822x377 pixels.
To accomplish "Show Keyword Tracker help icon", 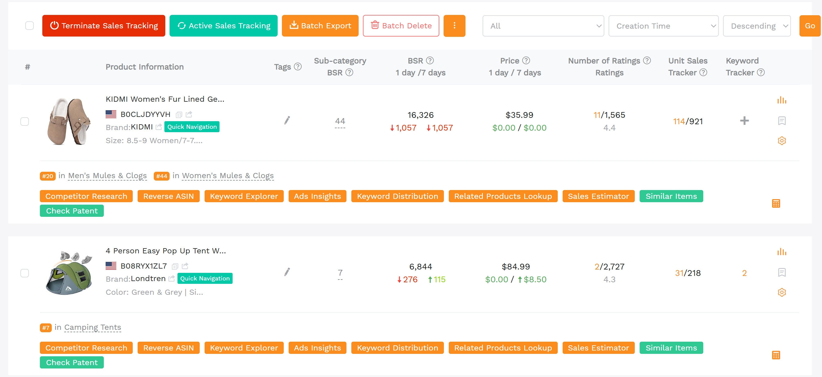I will point(761,72).
